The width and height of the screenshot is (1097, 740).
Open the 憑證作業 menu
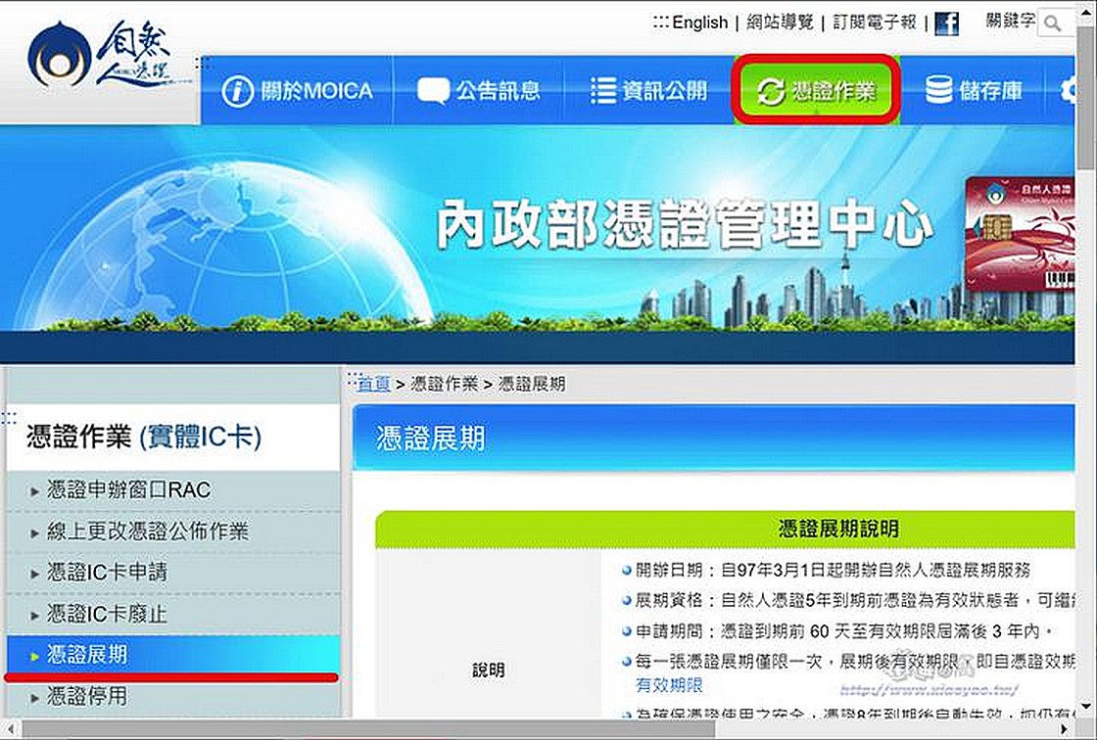(816, 91)
